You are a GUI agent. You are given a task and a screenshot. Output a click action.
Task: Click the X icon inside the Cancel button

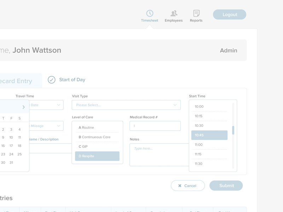click(x=180, y=185)
